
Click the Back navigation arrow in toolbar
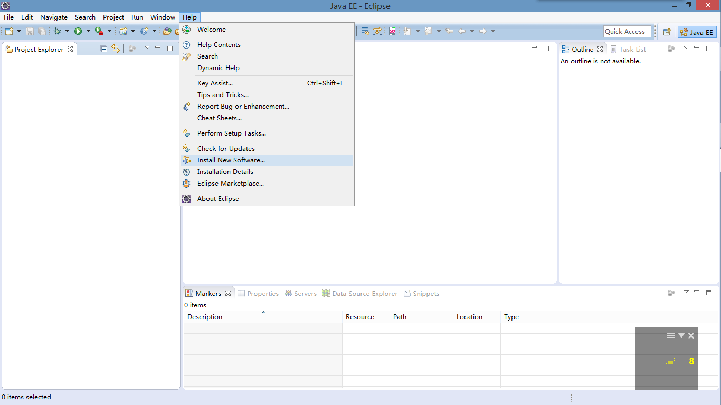pos(462,31)
